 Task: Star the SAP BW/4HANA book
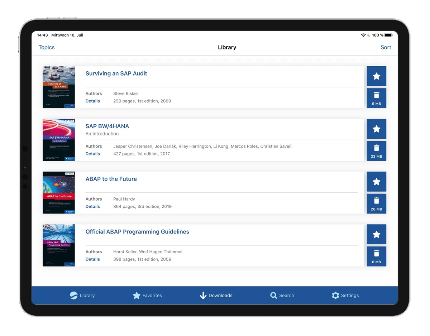pos(376,129)
